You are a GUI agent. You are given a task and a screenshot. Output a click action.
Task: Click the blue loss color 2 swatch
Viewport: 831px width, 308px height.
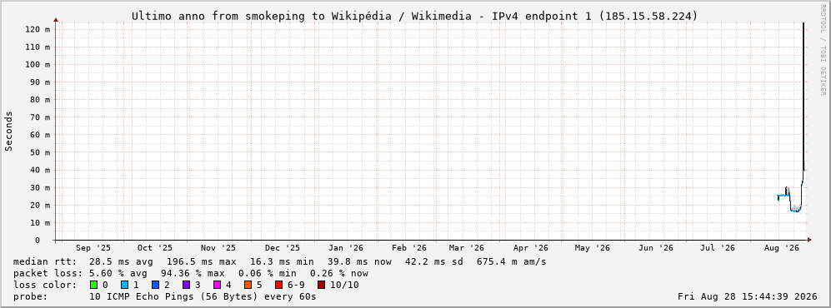pyautogui.click(x=155, y=285)
